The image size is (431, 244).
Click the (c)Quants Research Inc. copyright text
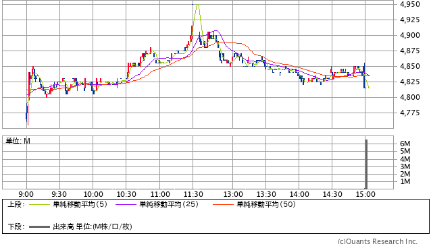click(378, 241)
